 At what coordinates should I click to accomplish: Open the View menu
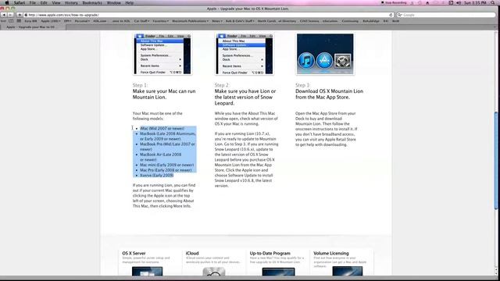tap(56, 2)
